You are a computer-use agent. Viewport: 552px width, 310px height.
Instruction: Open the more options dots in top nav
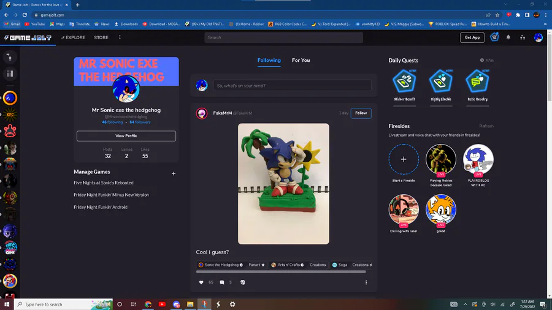120,37
